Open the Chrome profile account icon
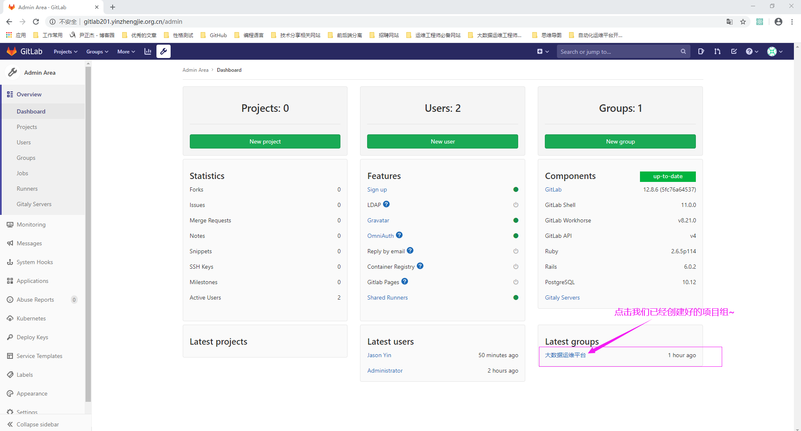The width and height of the screenshot is (801, 431). [778, 22]
